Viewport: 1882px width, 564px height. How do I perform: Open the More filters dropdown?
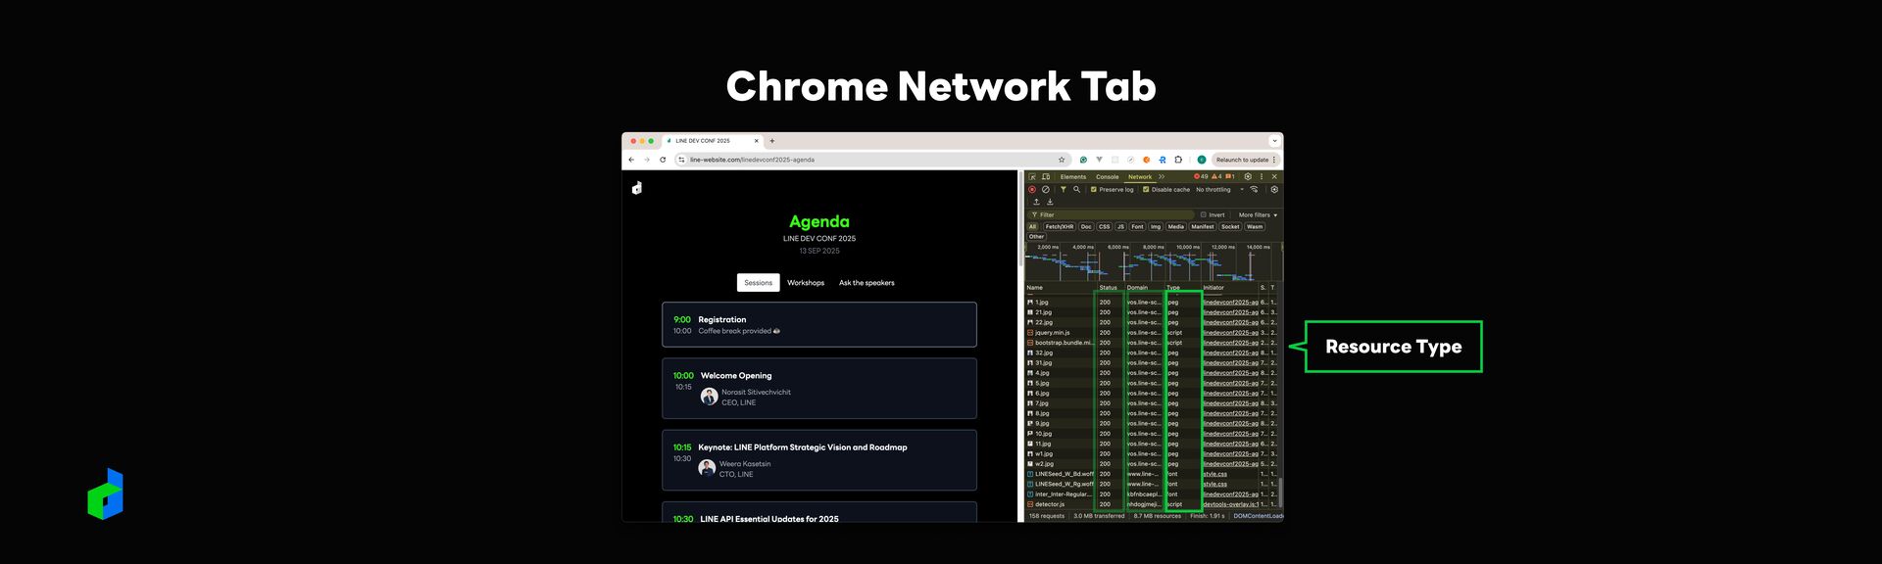click(x=1259, y=214)
